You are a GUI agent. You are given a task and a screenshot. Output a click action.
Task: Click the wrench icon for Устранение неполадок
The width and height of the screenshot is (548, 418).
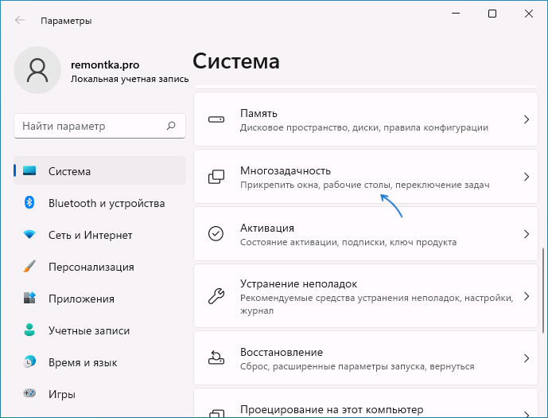[x=216, y=296]
